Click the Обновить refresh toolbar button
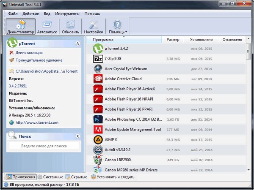 click(x=70, y=26)
